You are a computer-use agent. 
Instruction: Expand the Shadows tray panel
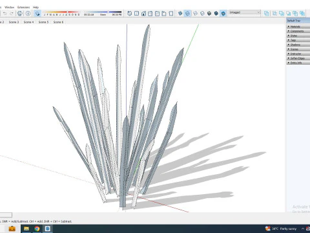[298, 45]
